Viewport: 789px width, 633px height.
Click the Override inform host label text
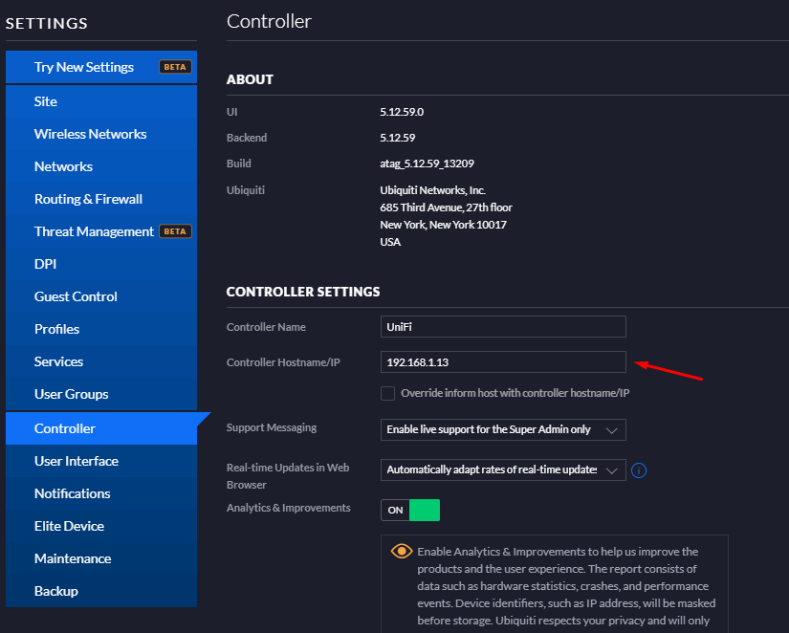[515, 393]
